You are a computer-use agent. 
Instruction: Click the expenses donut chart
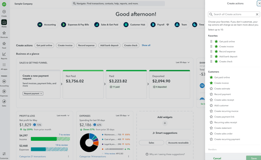click(89, 142)
